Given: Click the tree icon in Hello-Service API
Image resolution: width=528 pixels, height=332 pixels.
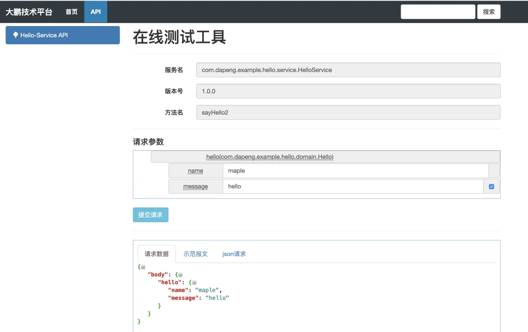Looking at the screenshot, I should [x=15, y=35].
